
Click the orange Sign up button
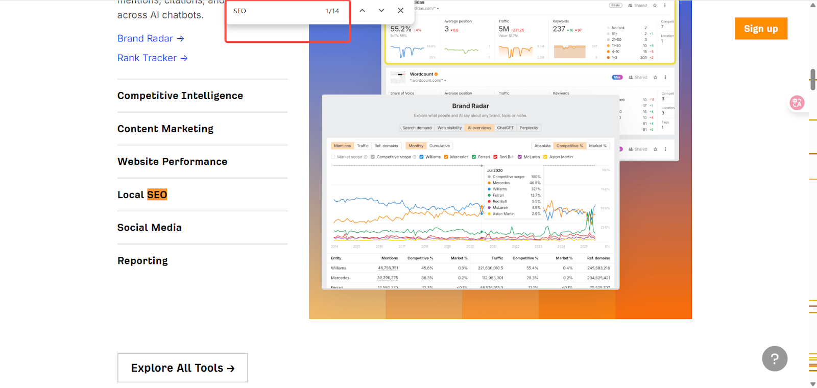point(761,29)
